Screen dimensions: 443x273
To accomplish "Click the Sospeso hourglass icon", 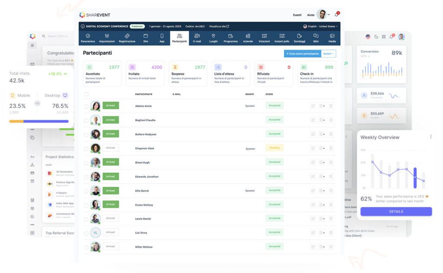I will pyautogui.click(x=175, y=67).
